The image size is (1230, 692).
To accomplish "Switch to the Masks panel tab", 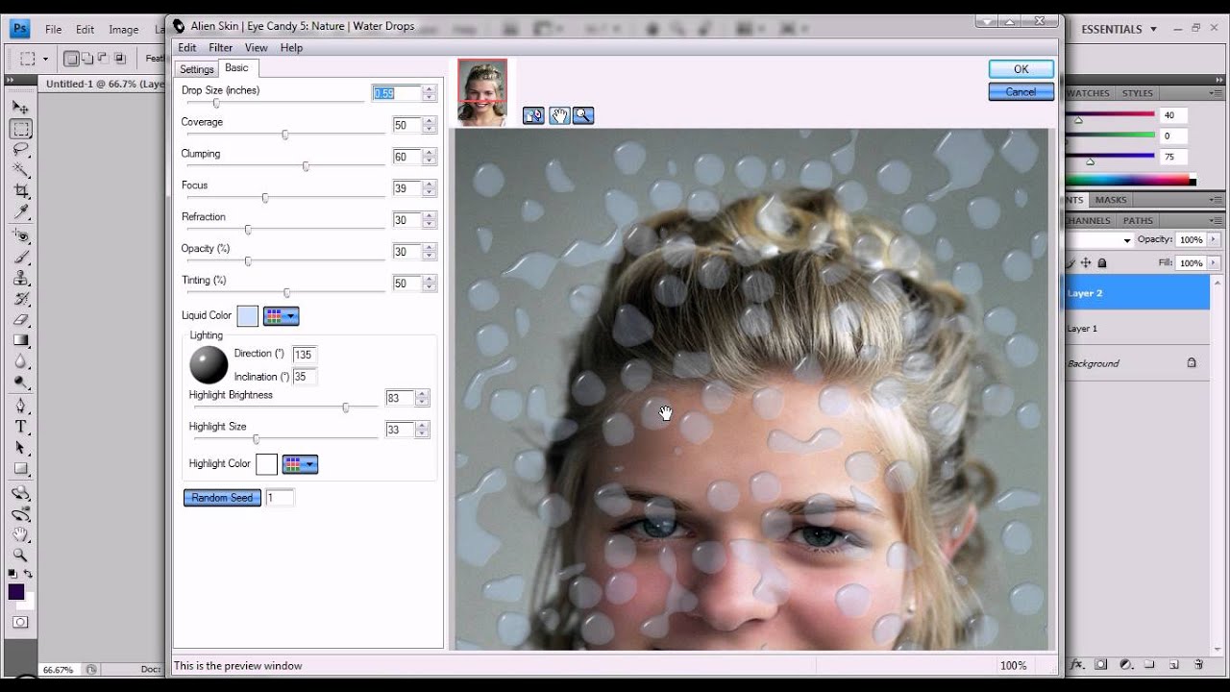I will (1111, 200).
